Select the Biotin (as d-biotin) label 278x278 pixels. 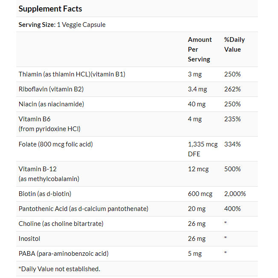[x=45, y=194]
